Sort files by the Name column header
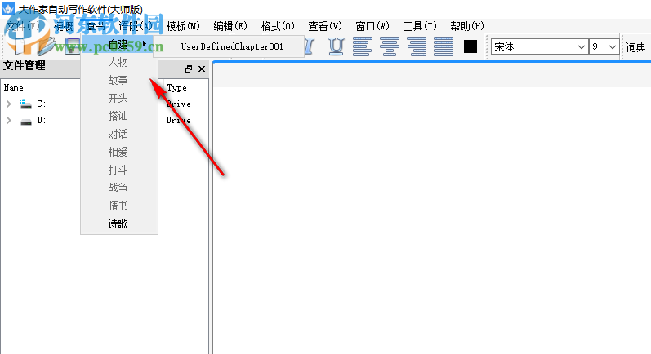The height and width of the screenshot is (354, 651). (x=14, y=88)
